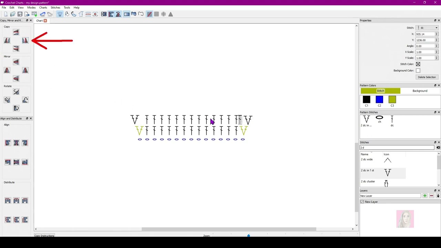Click the Align bottom edges icon
This screenshot has height=248, width=441.
tap(25, 162)
